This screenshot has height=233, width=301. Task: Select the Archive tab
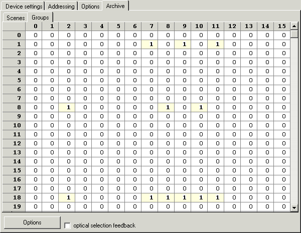tap(115, 6)
